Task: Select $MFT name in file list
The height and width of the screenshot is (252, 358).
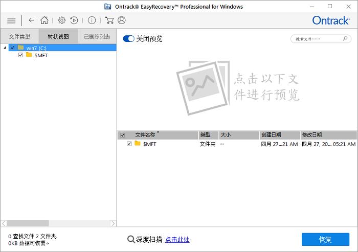Action: pos(149,144)
